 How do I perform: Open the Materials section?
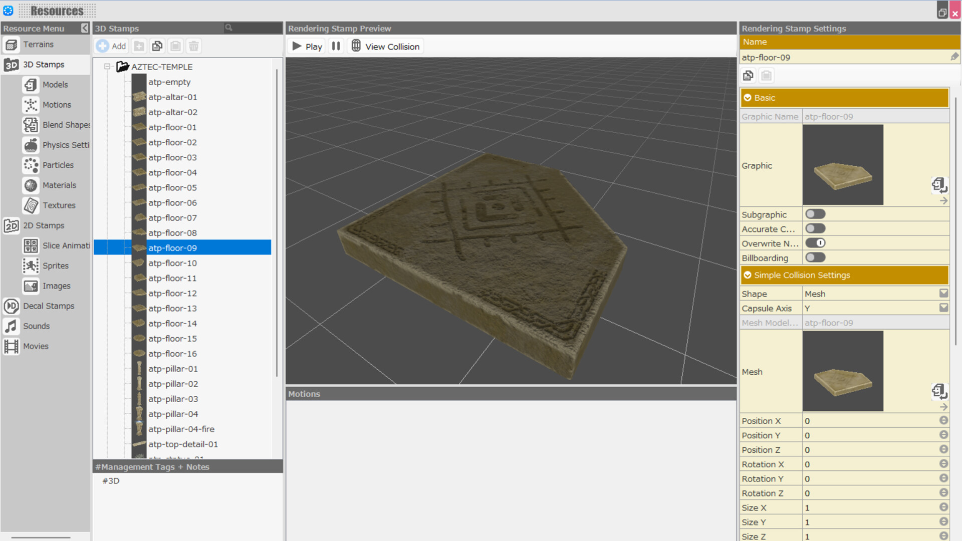tap(59, 185)
